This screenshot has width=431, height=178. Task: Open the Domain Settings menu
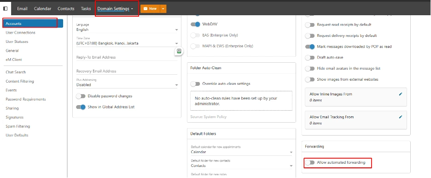click(115, 9)
